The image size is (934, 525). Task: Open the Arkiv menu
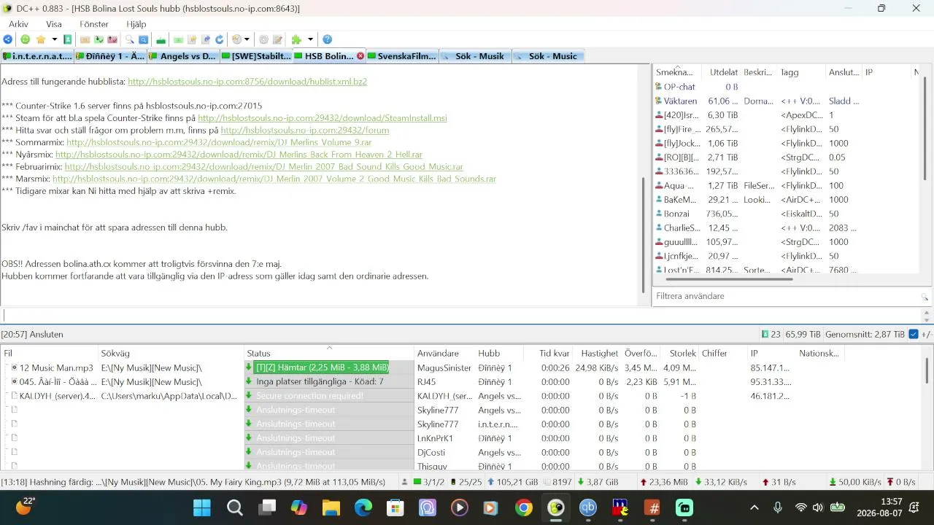click(18, 24)
